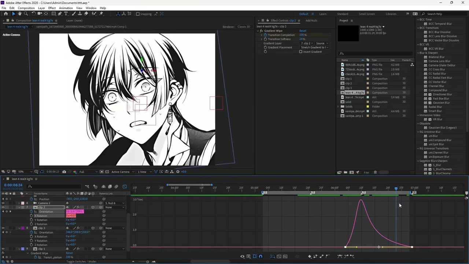Open the Effect menu
This screenshot has width=469, height=264.
(52, 8)
